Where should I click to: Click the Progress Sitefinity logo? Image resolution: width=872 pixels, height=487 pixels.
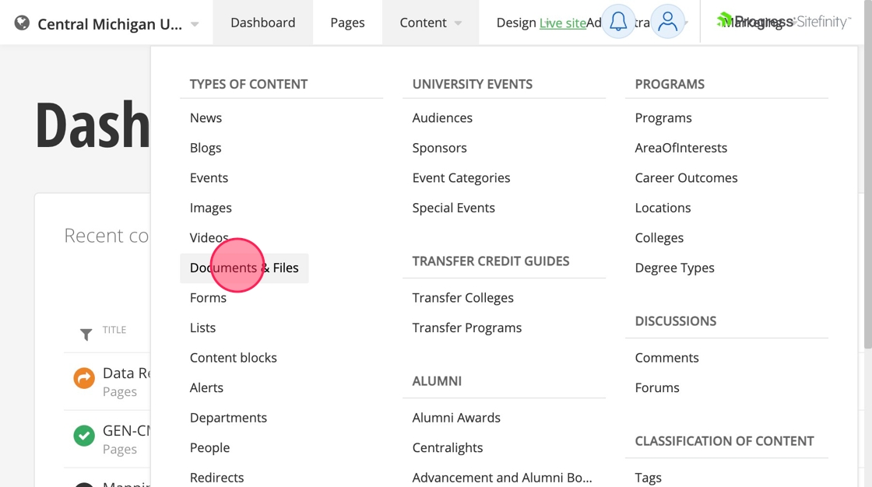pyautogui.click(x=782, y=22)
